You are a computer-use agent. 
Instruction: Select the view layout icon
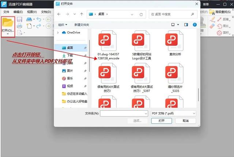[x=173, y=25]
